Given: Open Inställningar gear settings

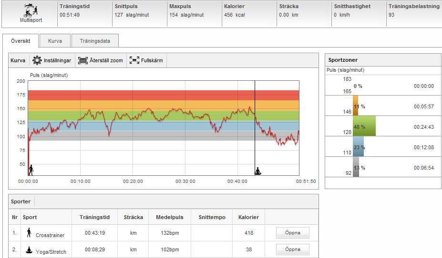Looking at the screenshot, I should [x=37, y=61].
